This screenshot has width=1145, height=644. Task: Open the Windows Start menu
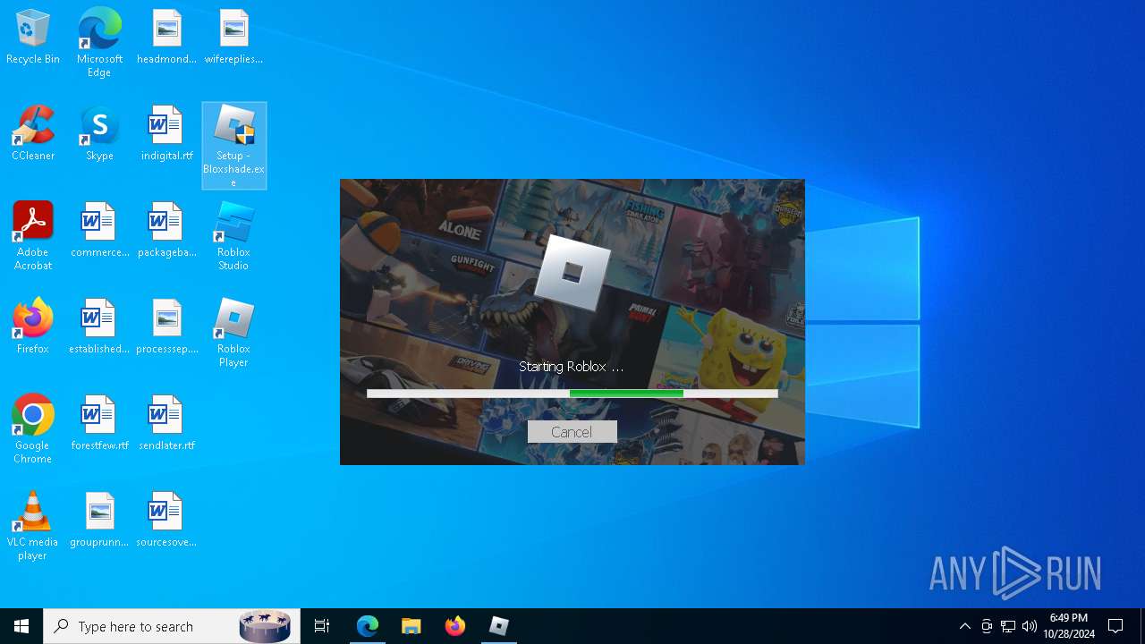21,626
